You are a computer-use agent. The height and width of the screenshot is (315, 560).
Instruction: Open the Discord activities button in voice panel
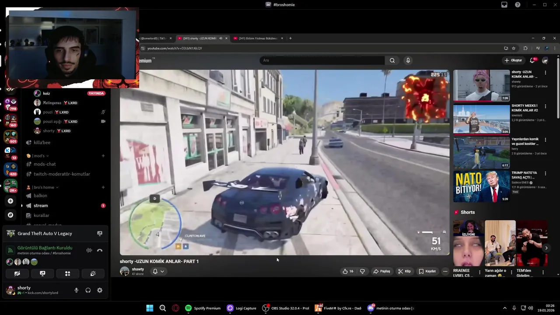(x=67, y=273)
